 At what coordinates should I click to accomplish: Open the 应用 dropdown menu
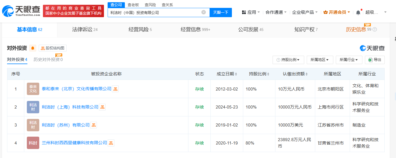coord(251,12)
